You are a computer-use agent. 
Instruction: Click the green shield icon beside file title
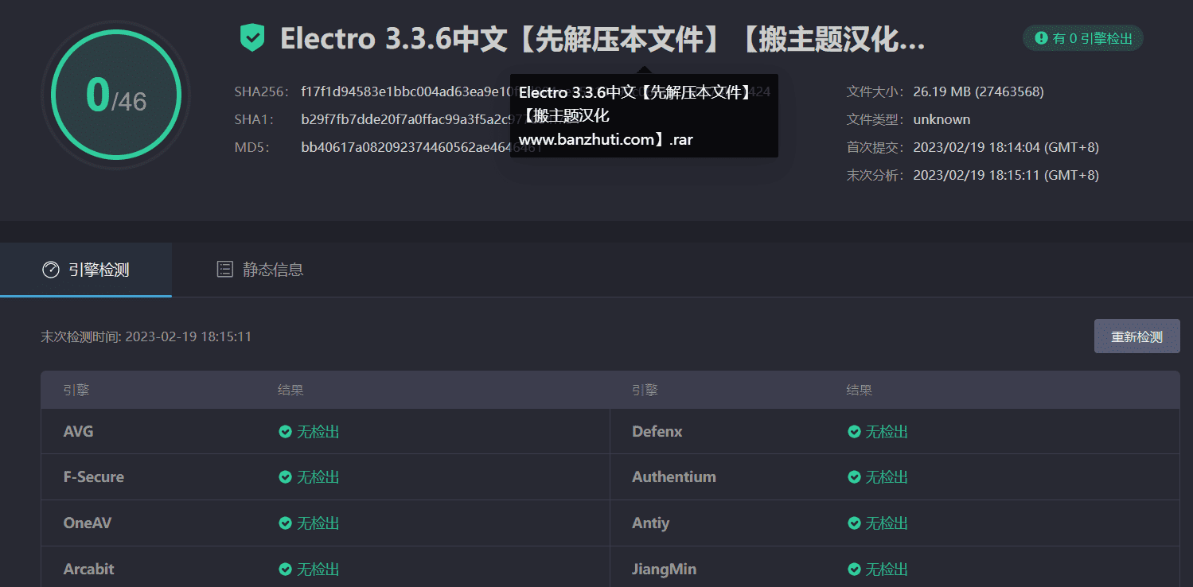(x=252, y=37)
